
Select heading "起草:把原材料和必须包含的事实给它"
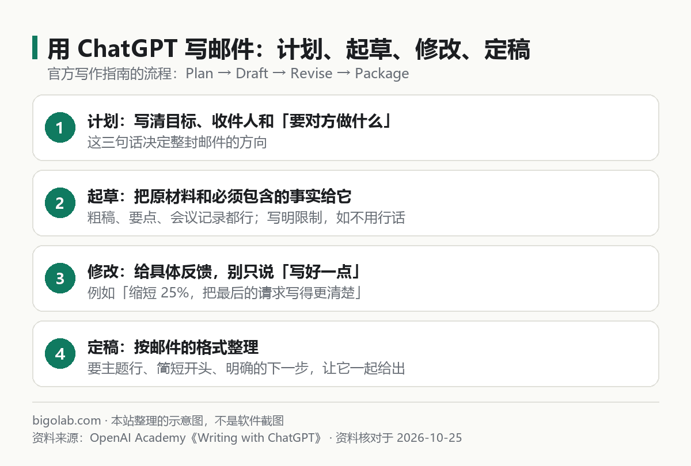pyautogui.click(x=219, y=197)
